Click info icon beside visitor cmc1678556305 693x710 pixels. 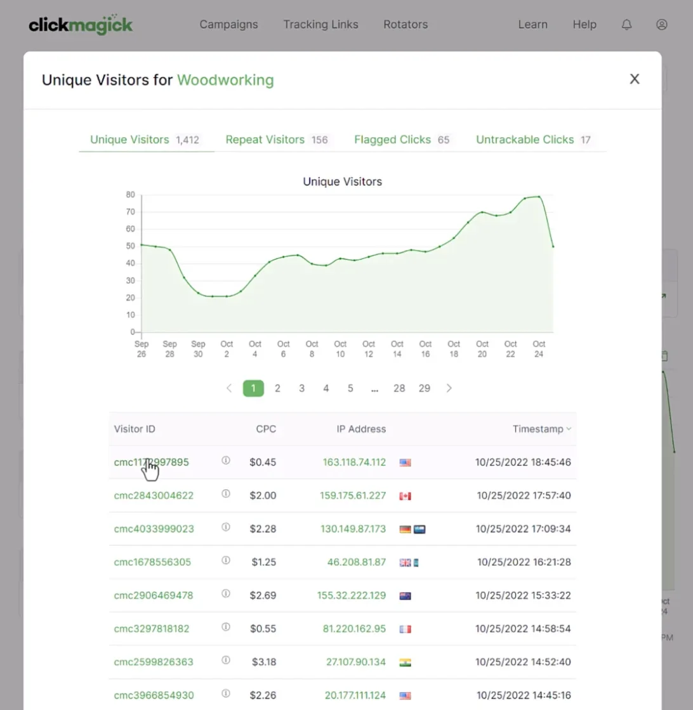pyautogui.click(x=225, y=560)
